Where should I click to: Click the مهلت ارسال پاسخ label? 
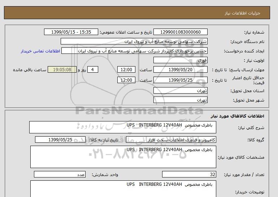pos(247,70)
